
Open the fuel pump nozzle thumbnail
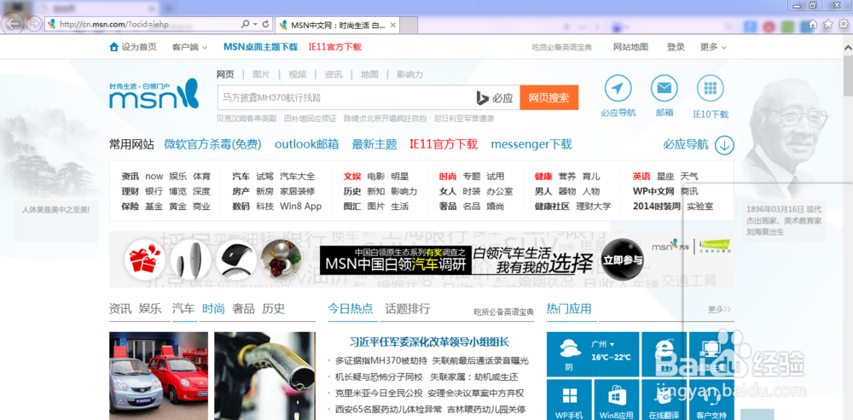point(265,376)
